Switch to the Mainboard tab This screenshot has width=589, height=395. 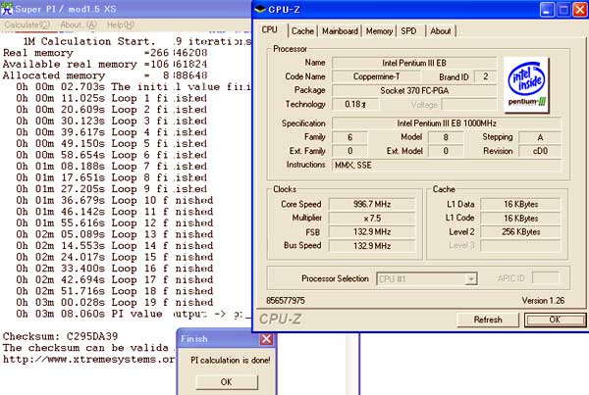click(340, 31)
